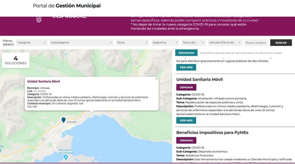Click 'Tema: Asistencia financiera' text
The width and height of the screenshot is (295, 164).
[195, 156]
